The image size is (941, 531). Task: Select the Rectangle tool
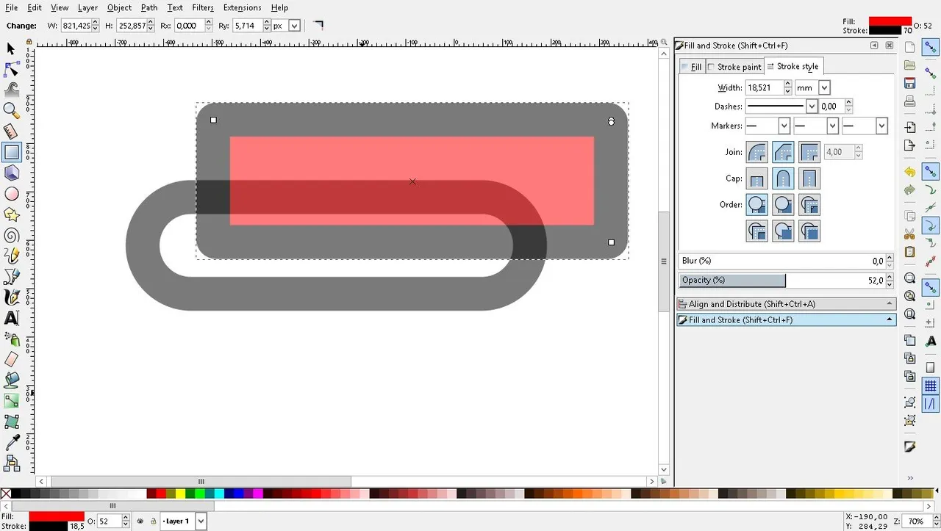click(x=11, y=152)
